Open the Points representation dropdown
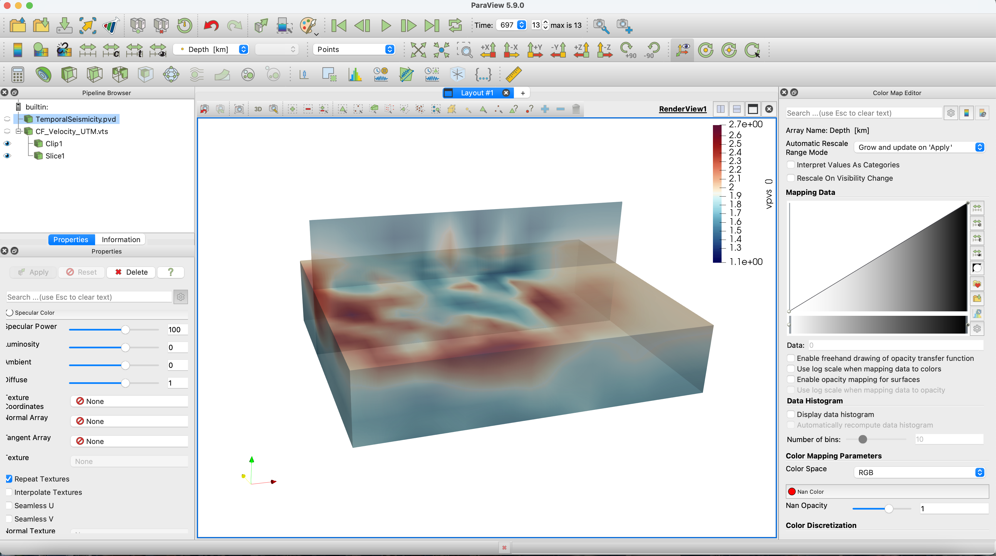Viewport: 996px width, 556px height. point(354,49)
